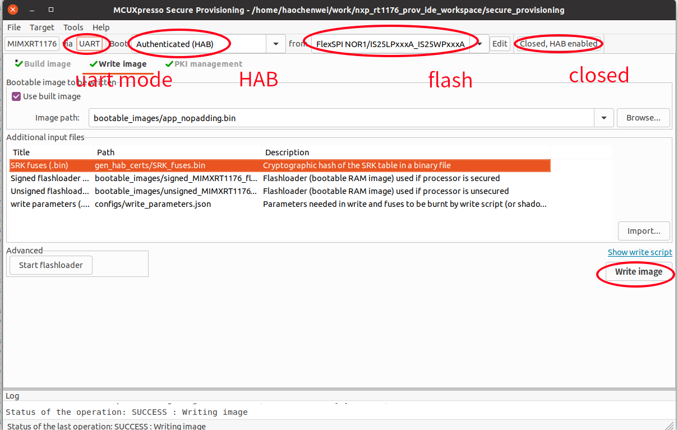
Task: Click the Flashloader used if processor is unsecured description
Action: (386, 191)
